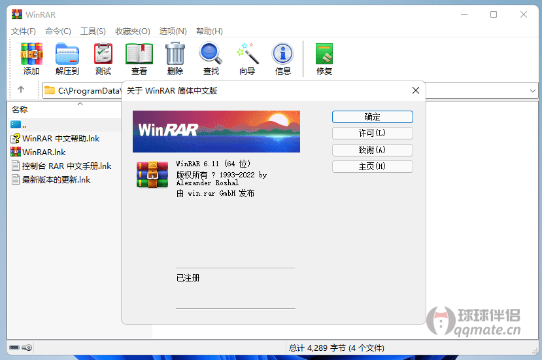Expand the address path dropdown arrow
The image size is (542, 360).
tap(533, 91)
